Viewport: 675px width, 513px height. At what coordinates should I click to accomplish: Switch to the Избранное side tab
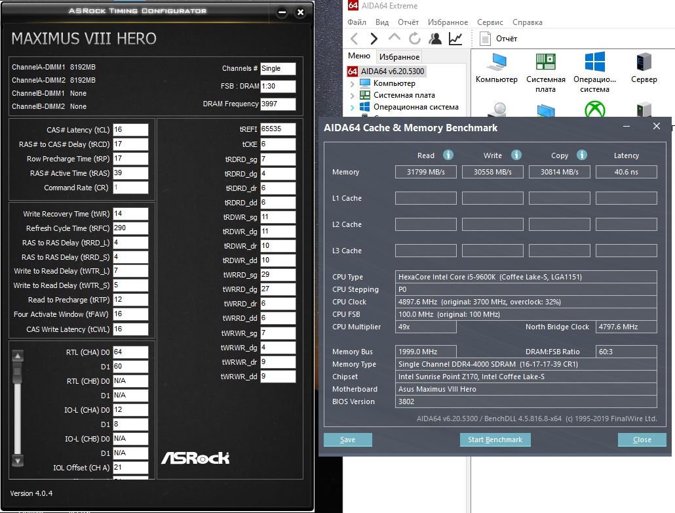(x=400, y=57)
